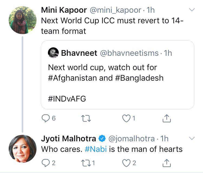Like Mini Kapoor's World Cup tweet
Viewport: 203px width, 173px height.
pos(126,118)
